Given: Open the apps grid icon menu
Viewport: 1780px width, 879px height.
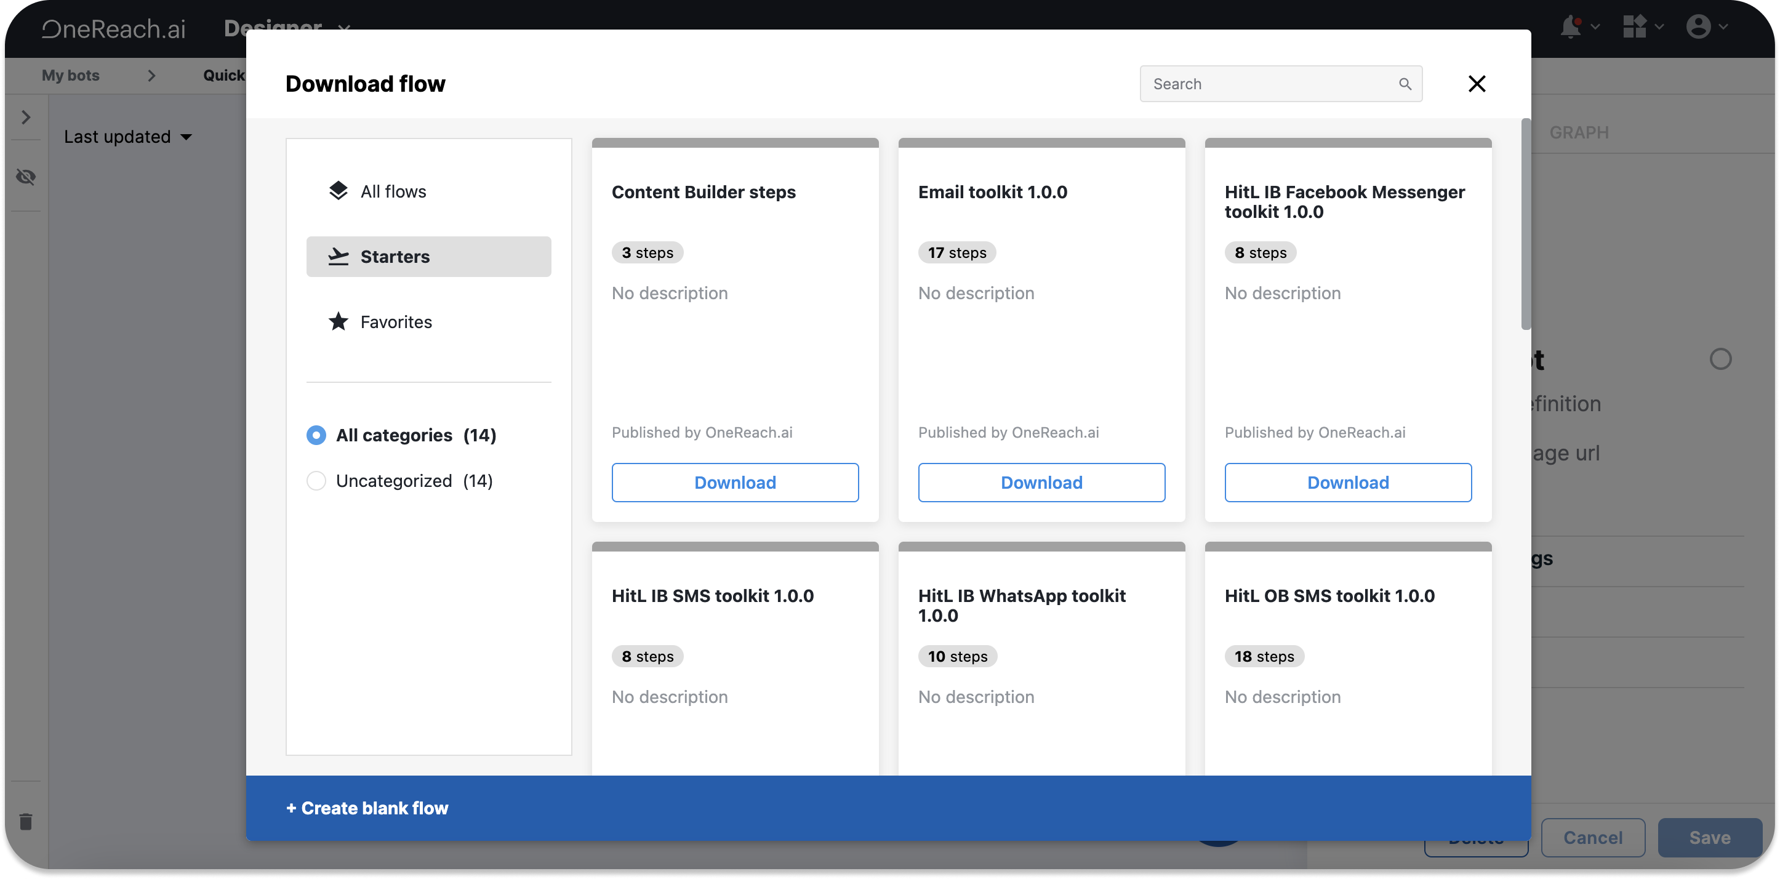Looking at the screenshot, I should [x=1634, y=27].
